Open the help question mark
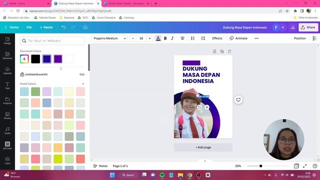 click(x=315, y=166)
